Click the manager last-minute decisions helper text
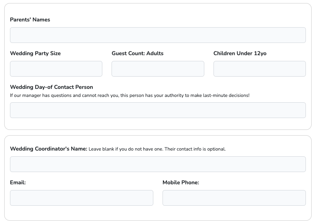 130,95
